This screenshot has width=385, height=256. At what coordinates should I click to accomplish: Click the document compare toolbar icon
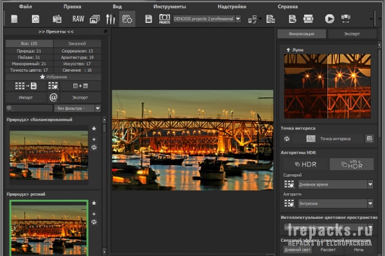pyautogui.click(x=270, y=19)
